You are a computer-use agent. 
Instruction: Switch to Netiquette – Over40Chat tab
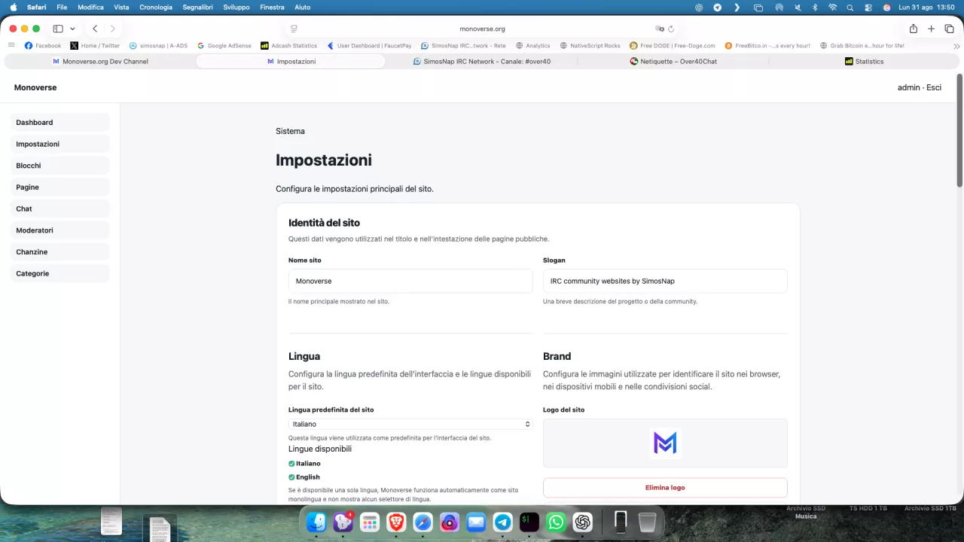point(673,61)
